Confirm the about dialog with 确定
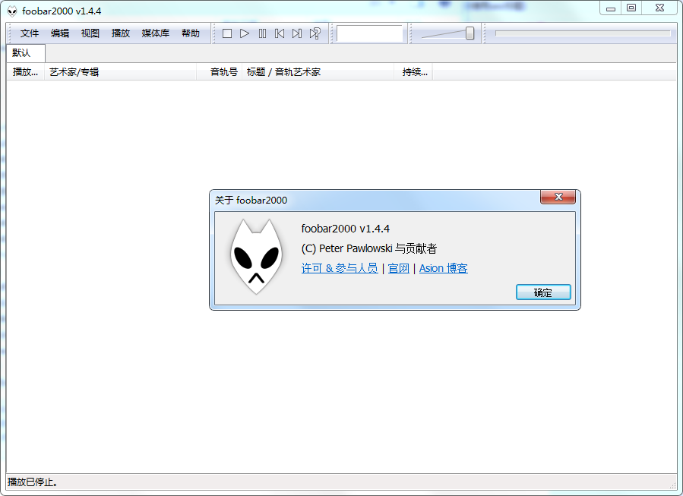This screenshot has width=683, height=496. point(543,292)
